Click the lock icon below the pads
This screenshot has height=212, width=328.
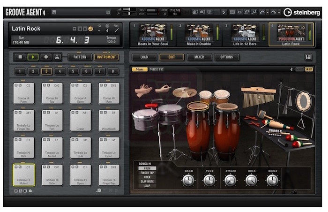(30, 190)
